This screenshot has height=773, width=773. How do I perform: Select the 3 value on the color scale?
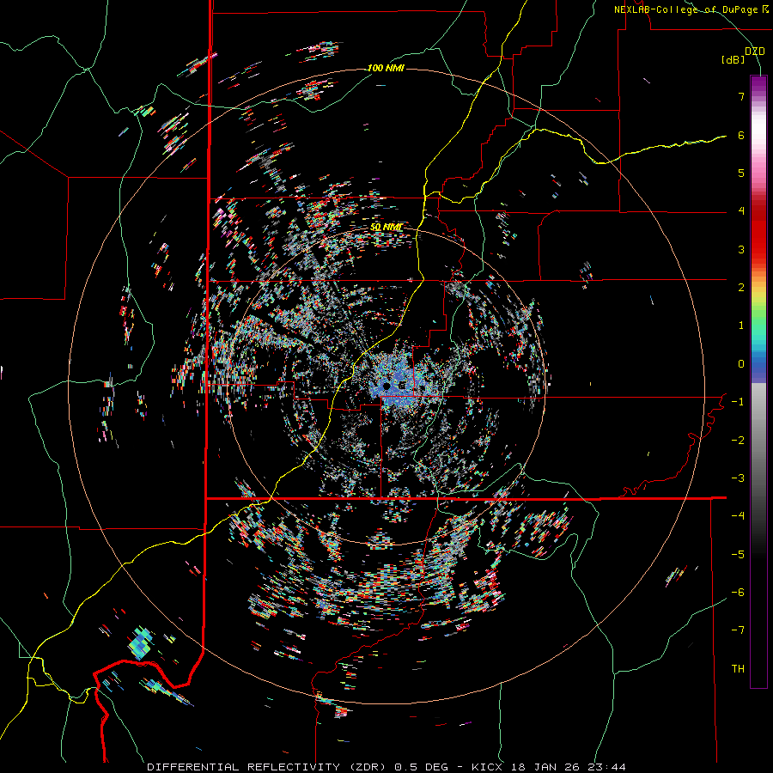741,249
